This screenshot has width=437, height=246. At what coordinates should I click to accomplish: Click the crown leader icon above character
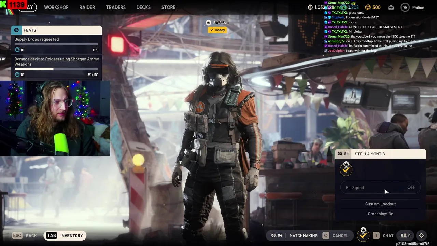point(208,23)
